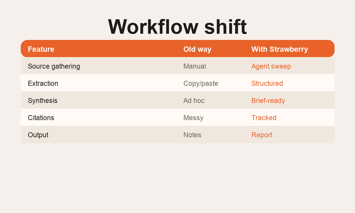The height and width of the screenshot is (213, 355).
Task: Click the Workflow shift title
Action: point(177,27)
